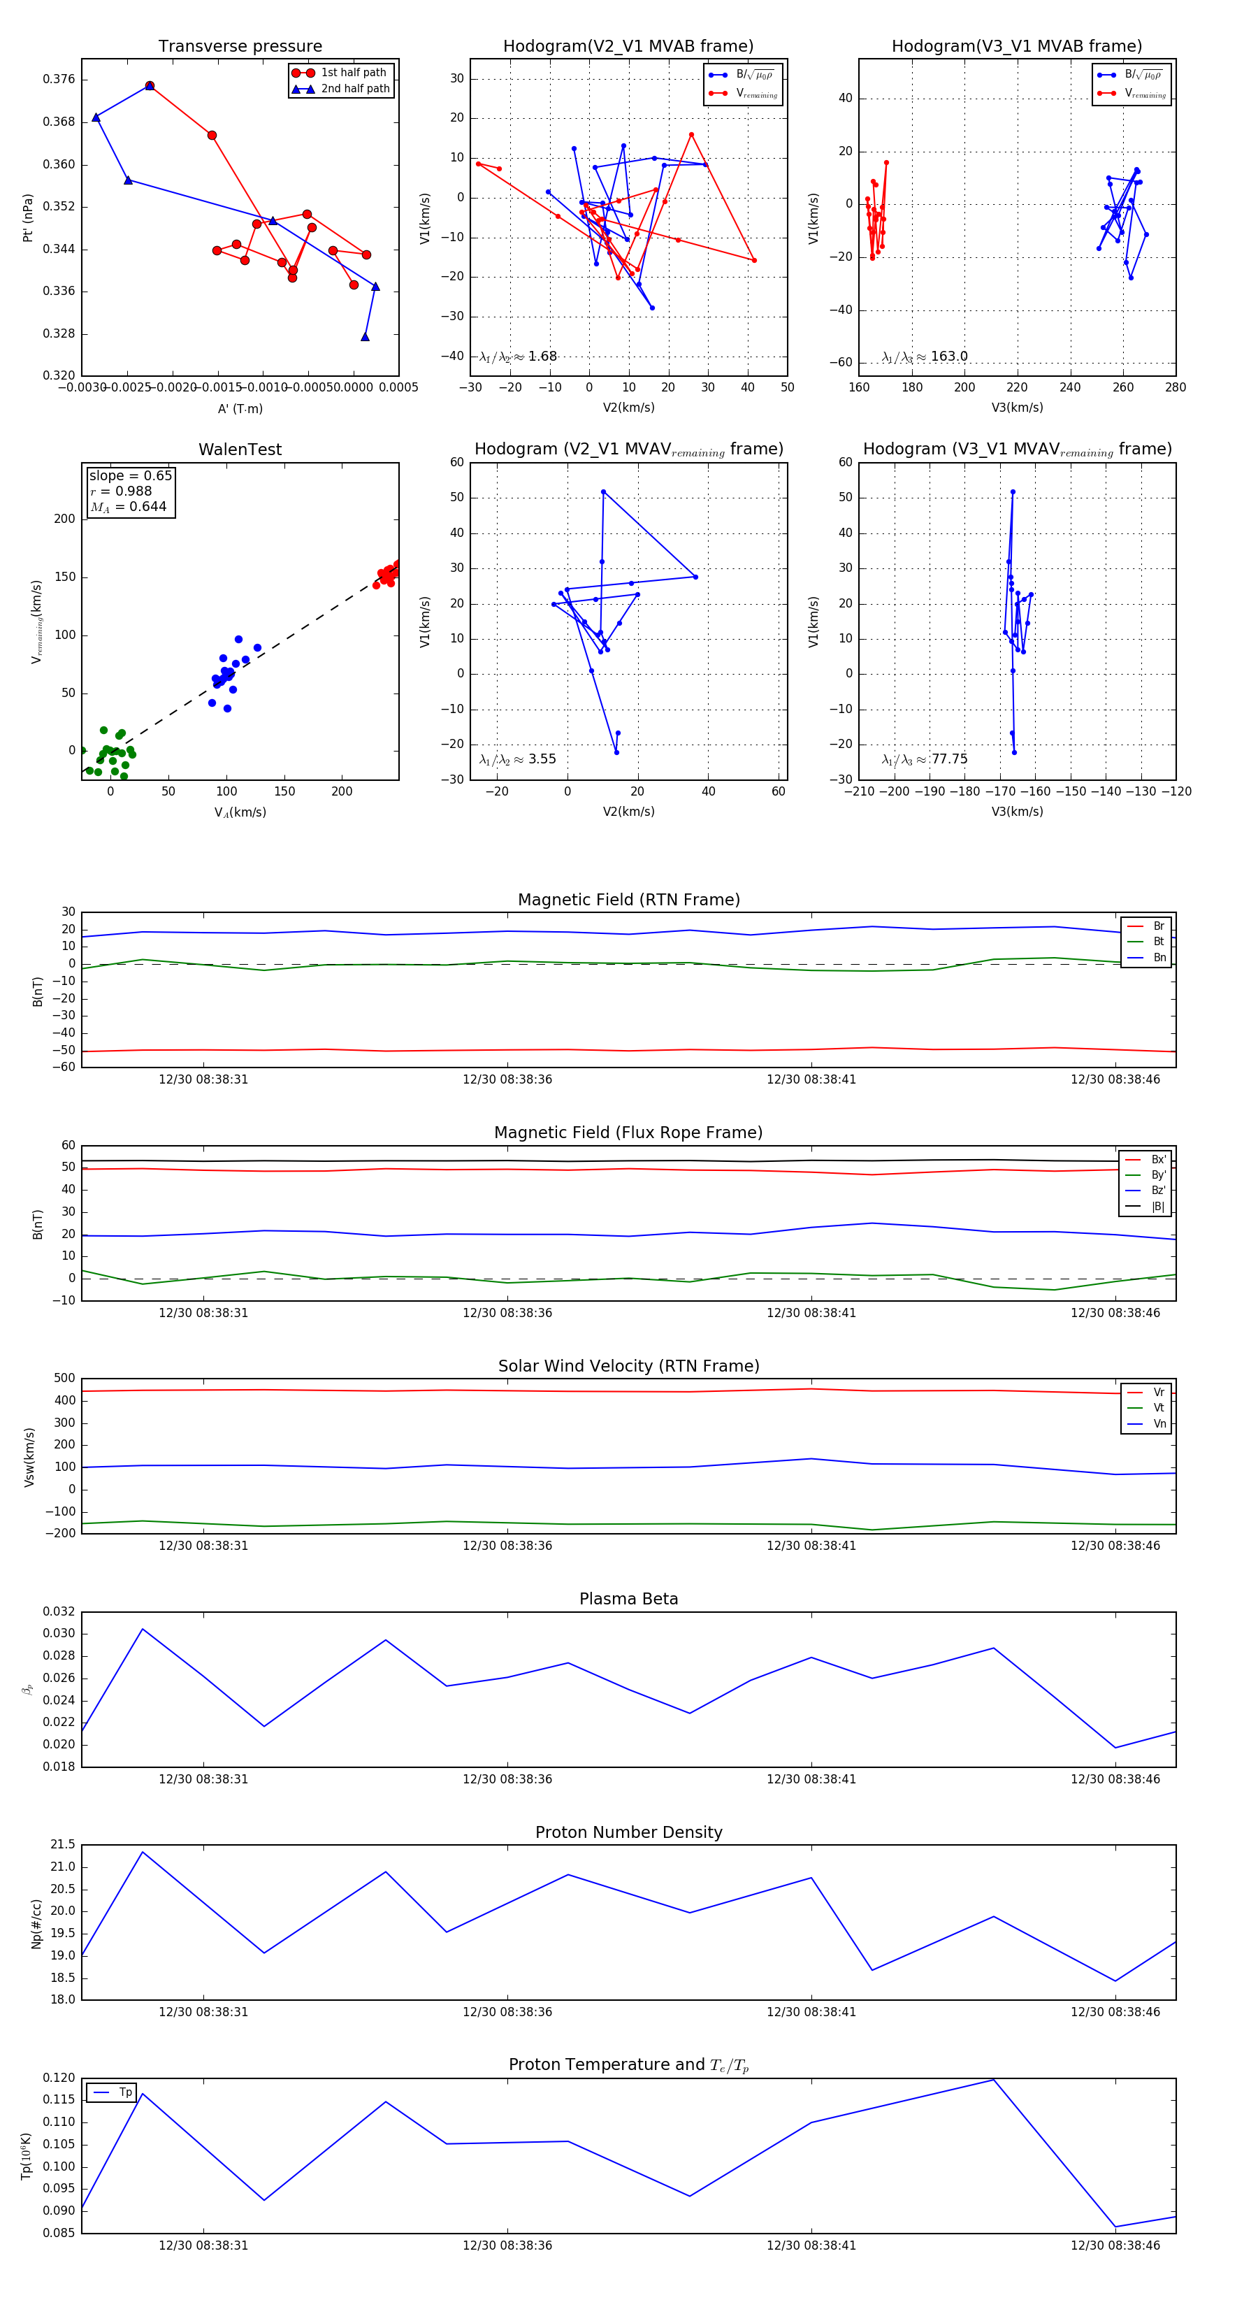Viewport: 1258px width, 2307px height.
Task: Click the Bn legend entry in RTN plot
Action: 1147,957
